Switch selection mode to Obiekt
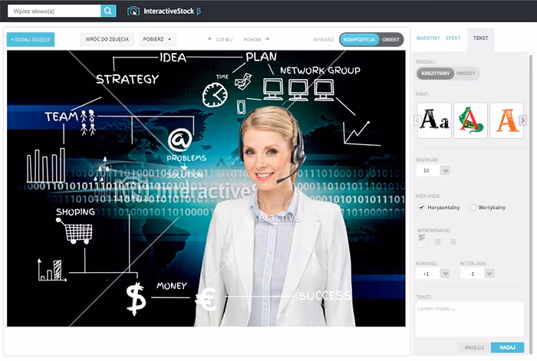This screenshot has width=537, height=361. point(390,39)
